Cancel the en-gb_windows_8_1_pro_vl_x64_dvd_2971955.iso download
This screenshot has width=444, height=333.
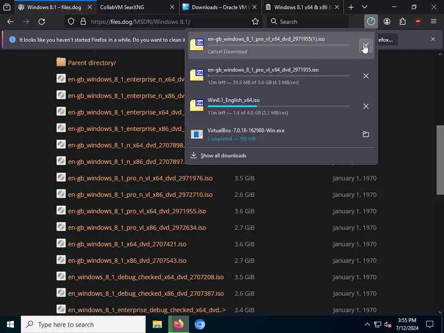[366, 76]
